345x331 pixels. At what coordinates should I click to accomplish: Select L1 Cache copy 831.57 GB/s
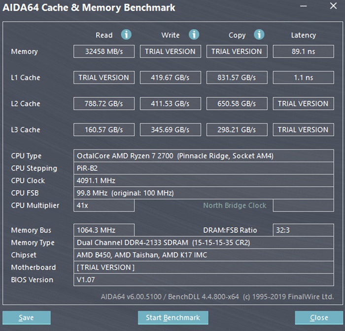pyautogui.click(x=237, y=78)
